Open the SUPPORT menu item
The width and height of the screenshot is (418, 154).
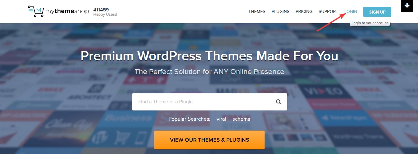point(328,11)
